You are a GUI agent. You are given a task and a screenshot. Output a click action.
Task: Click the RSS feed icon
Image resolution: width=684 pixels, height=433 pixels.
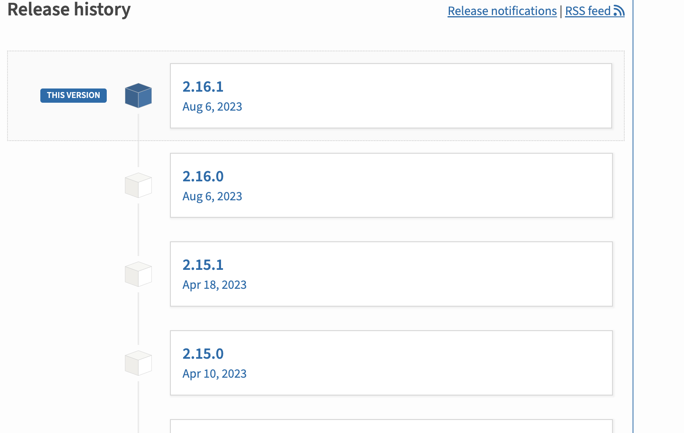[x=619, y=11]
